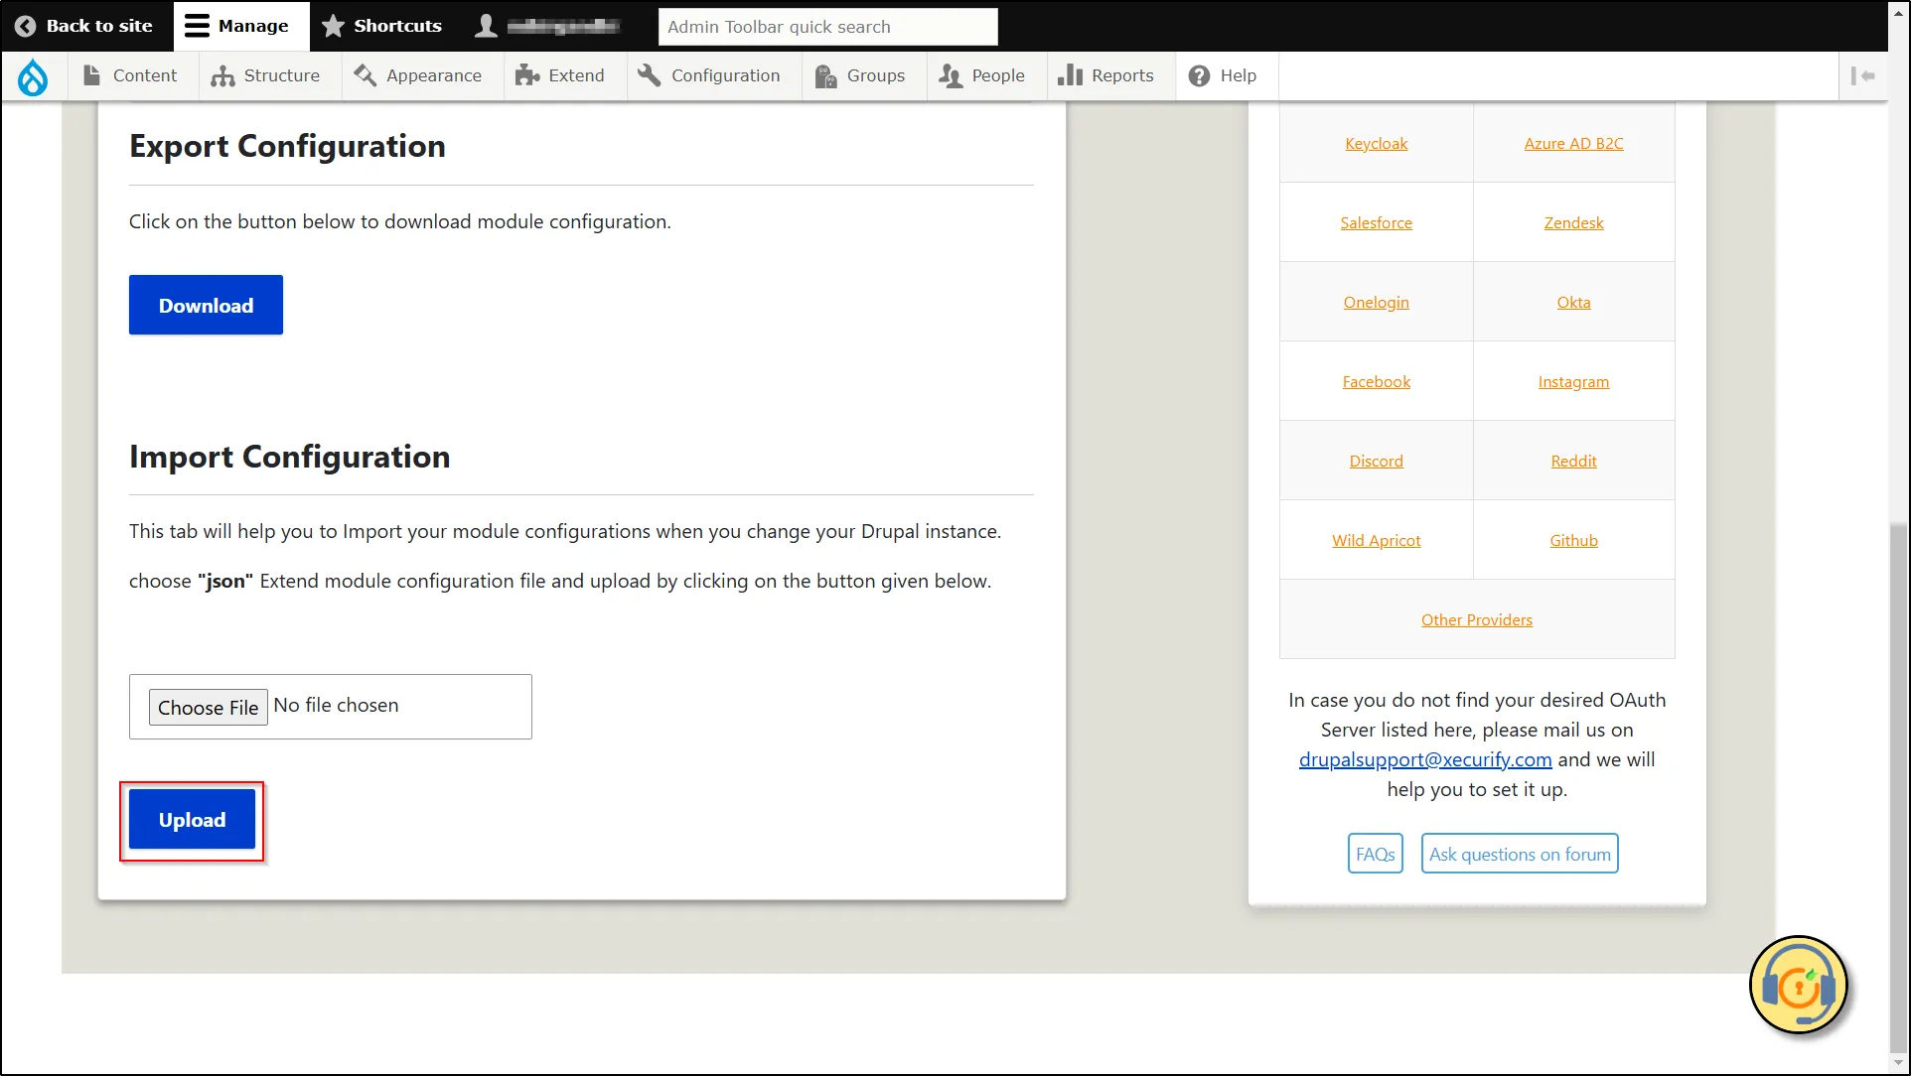Click the Drupal logo icon
The height and width of the screenshot is (1076, 1911).
[33, 74]
